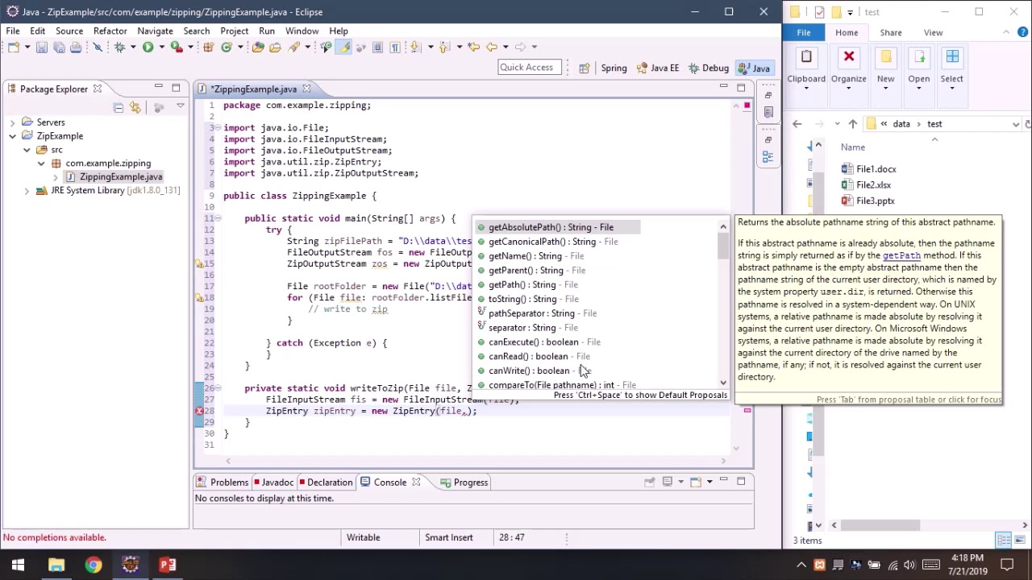Open PowerPoint from the taskbar
The height and width of the screenshot is (580, 1032).
tap(168, 565)
